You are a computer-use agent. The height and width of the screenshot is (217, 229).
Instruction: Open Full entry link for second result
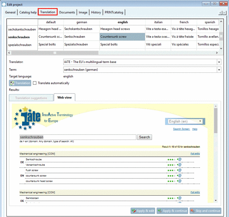click(x=195, y=192)
